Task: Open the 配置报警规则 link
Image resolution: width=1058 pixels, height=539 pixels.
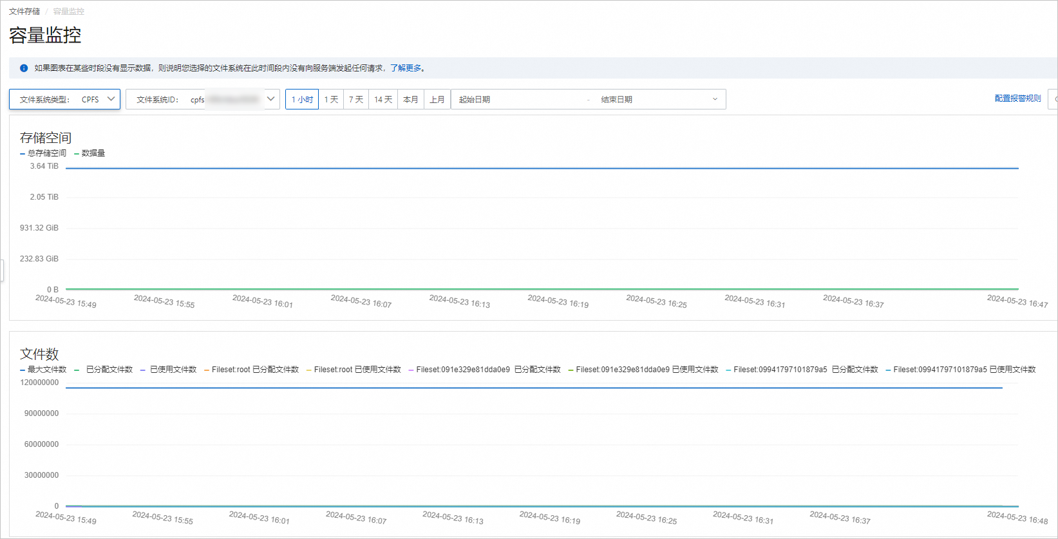Action: point(1017,99)
